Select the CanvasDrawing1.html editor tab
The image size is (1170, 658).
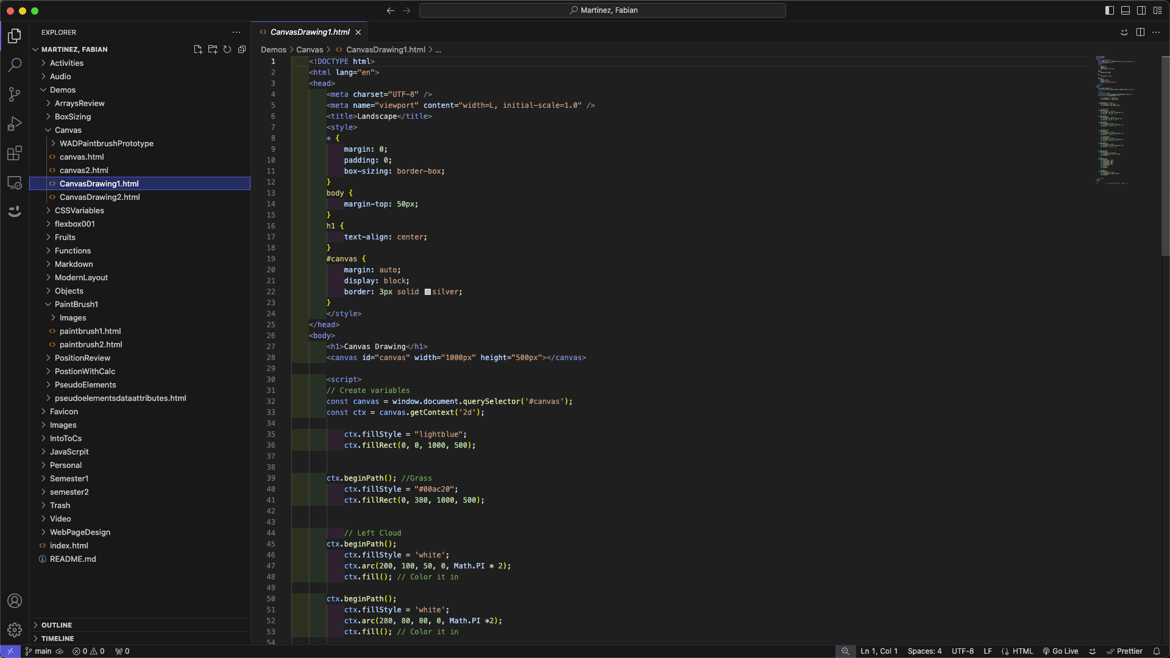310,32
